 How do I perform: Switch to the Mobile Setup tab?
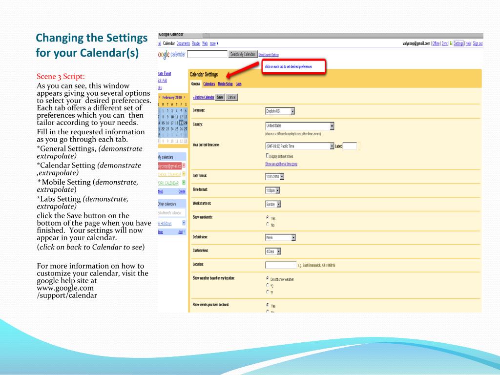(226, 84)
